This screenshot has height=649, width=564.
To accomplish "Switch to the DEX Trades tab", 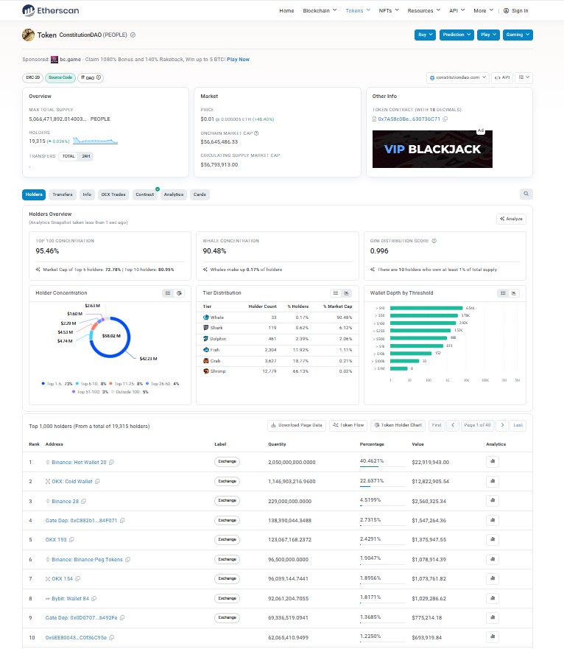I will point(113,194).
